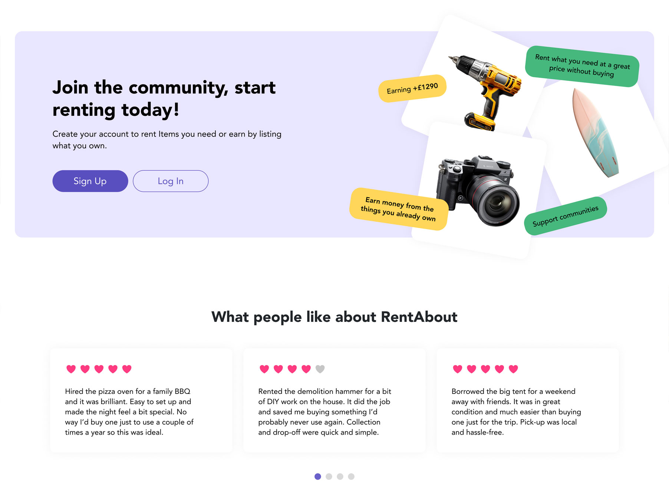Select the second carousel pagination dot
This screenshot has width=669, height=501.
tap(329, 477)
